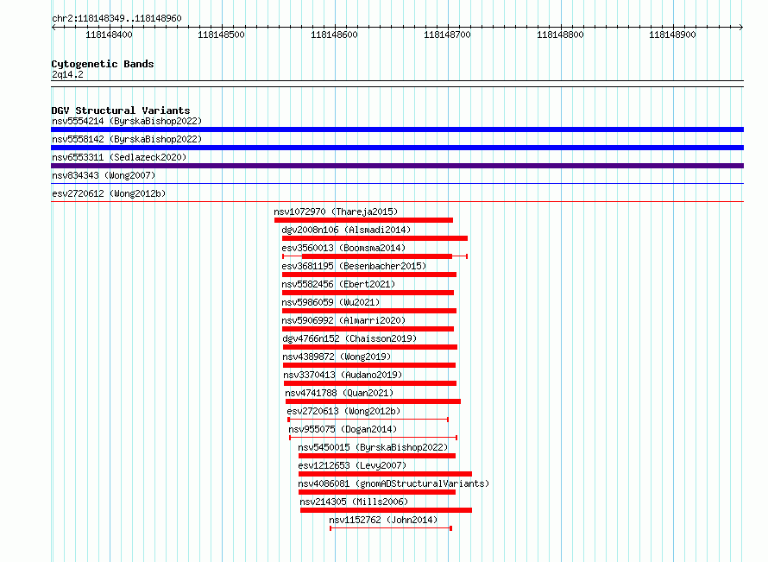
Task: Click the chr2:118148349..118148960 position label
Action: point(116,19)
